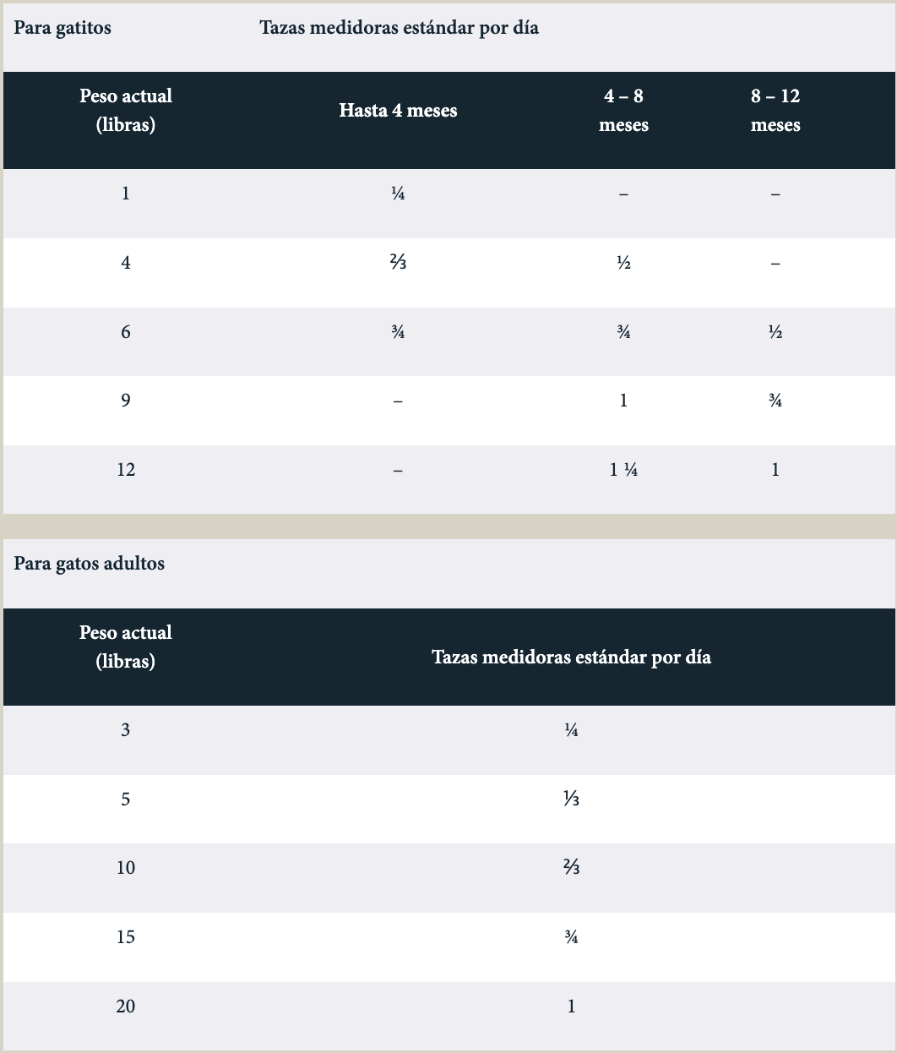The image size is (897, 1053).
Task: Click top 'Tazas medidoras estándar por día' caption
Action: point(400,28)
